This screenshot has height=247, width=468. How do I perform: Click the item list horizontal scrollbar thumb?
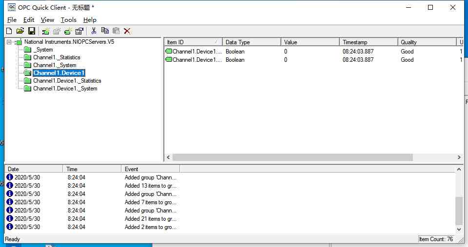(292, 157)
